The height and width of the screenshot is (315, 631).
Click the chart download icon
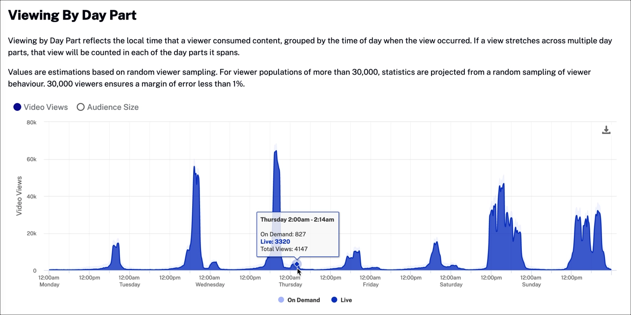tap(606, 130)
